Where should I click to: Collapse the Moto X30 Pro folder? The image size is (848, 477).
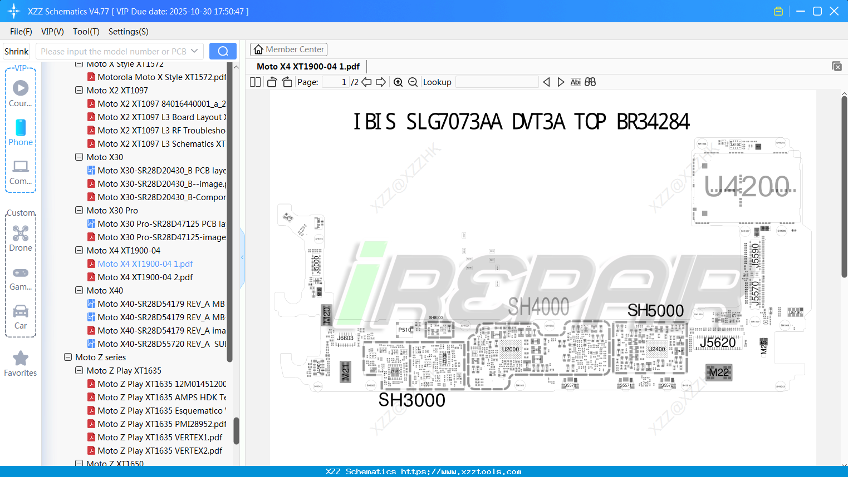tap(79, 210)
